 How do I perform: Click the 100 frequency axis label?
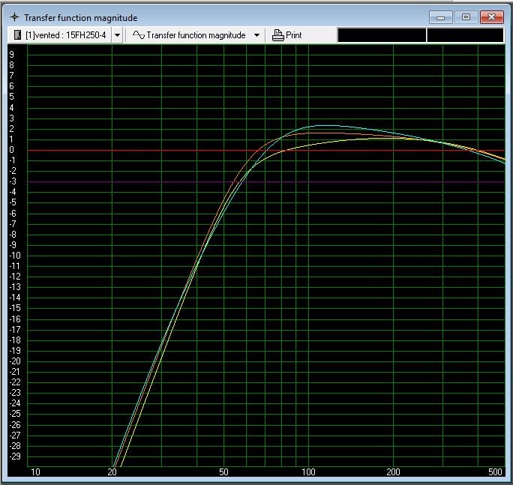[308, 472]
